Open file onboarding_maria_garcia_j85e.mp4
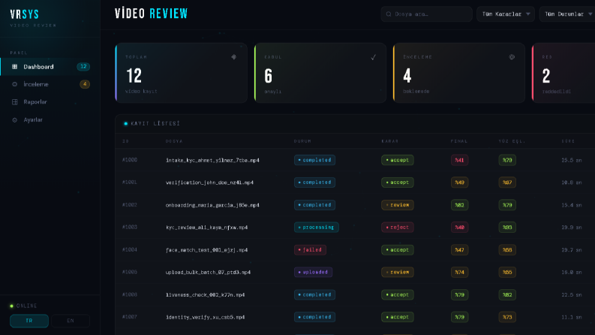Screen dimensions: 595x335 coord(212,205)
